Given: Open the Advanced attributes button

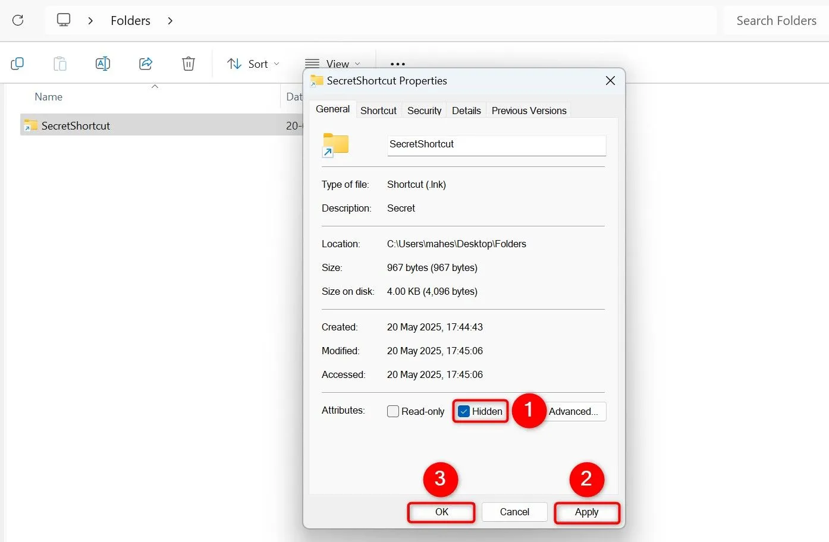Looking at the screenshot, I should [x=573, y=411].
